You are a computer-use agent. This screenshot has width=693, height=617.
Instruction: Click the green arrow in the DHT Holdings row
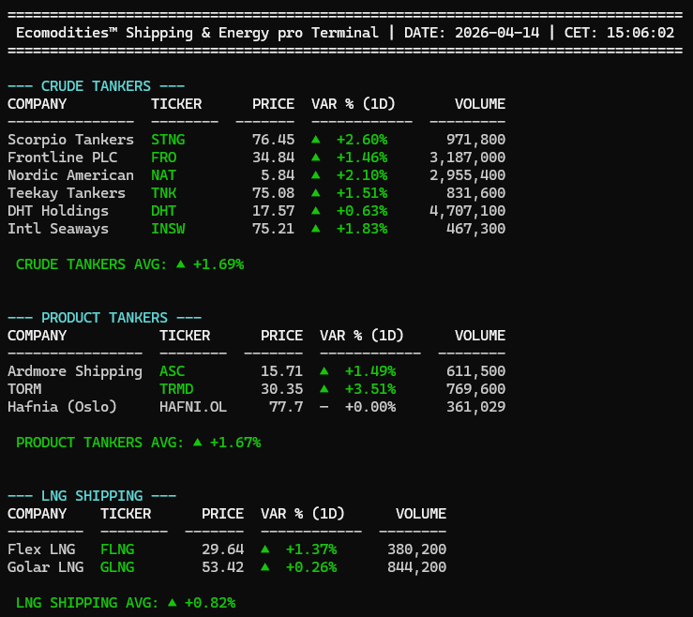[x=316, y=211]
